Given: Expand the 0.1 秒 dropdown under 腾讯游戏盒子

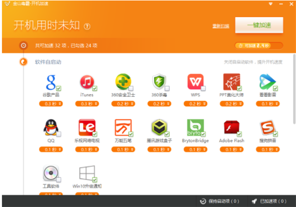Looking at the screenshot, I should point(159,149).
